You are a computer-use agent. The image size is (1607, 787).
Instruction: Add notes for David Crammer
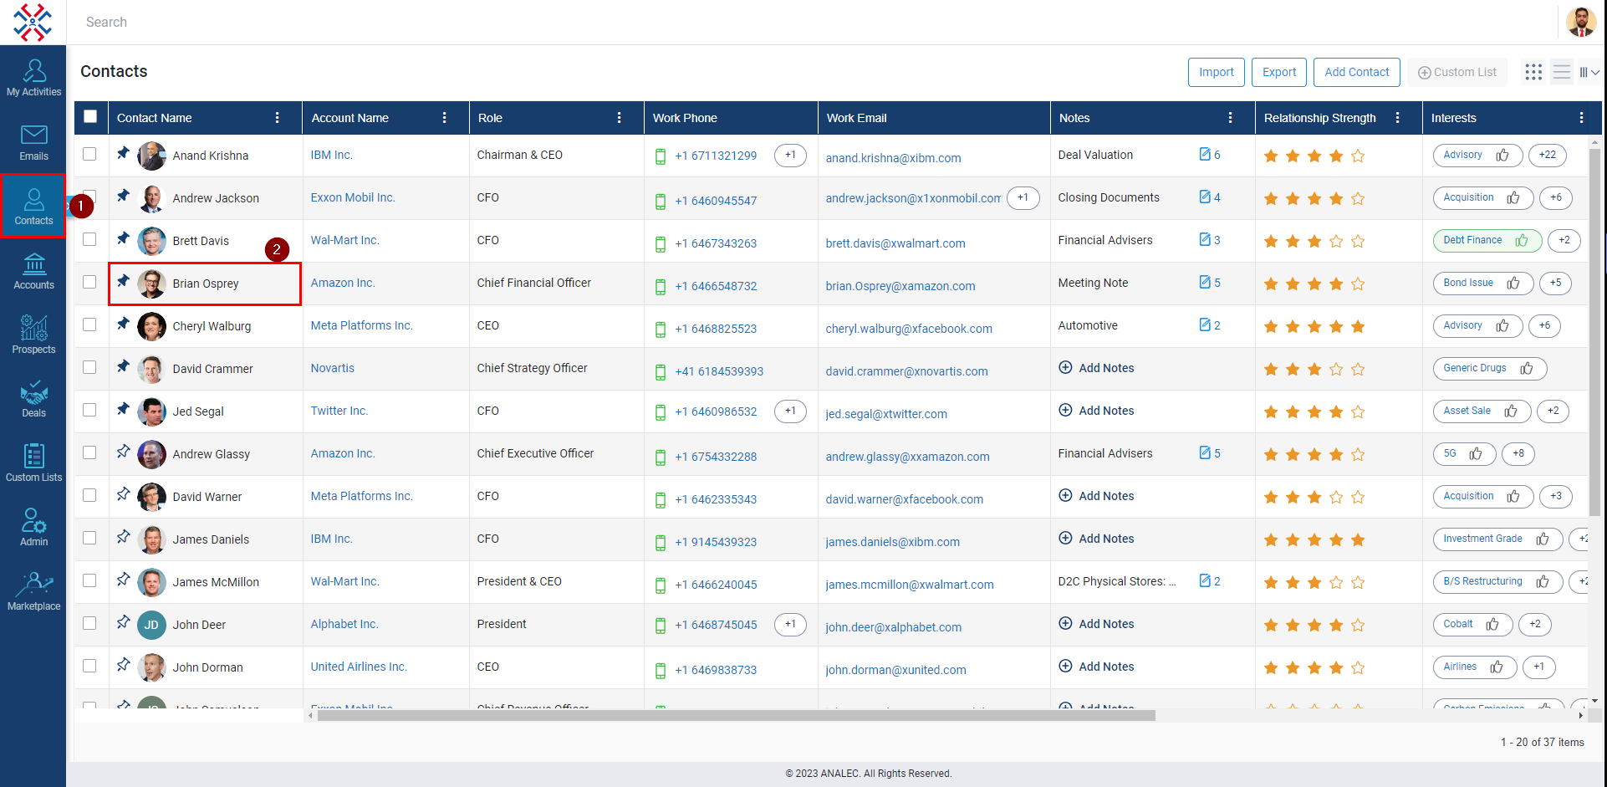pos(1096,368)
